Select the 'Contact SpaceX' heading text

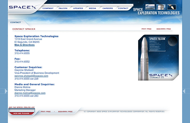pos(24,29)
